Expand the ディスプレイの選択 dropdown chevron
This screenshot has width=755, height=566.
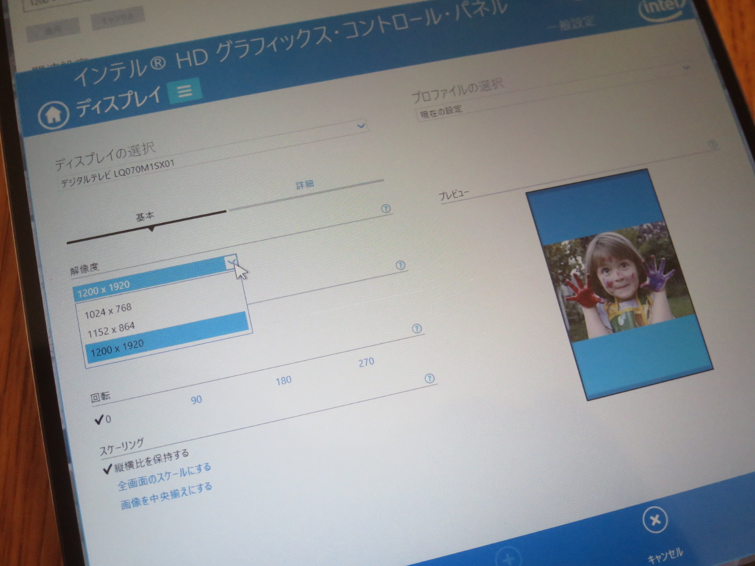[361, 126]
